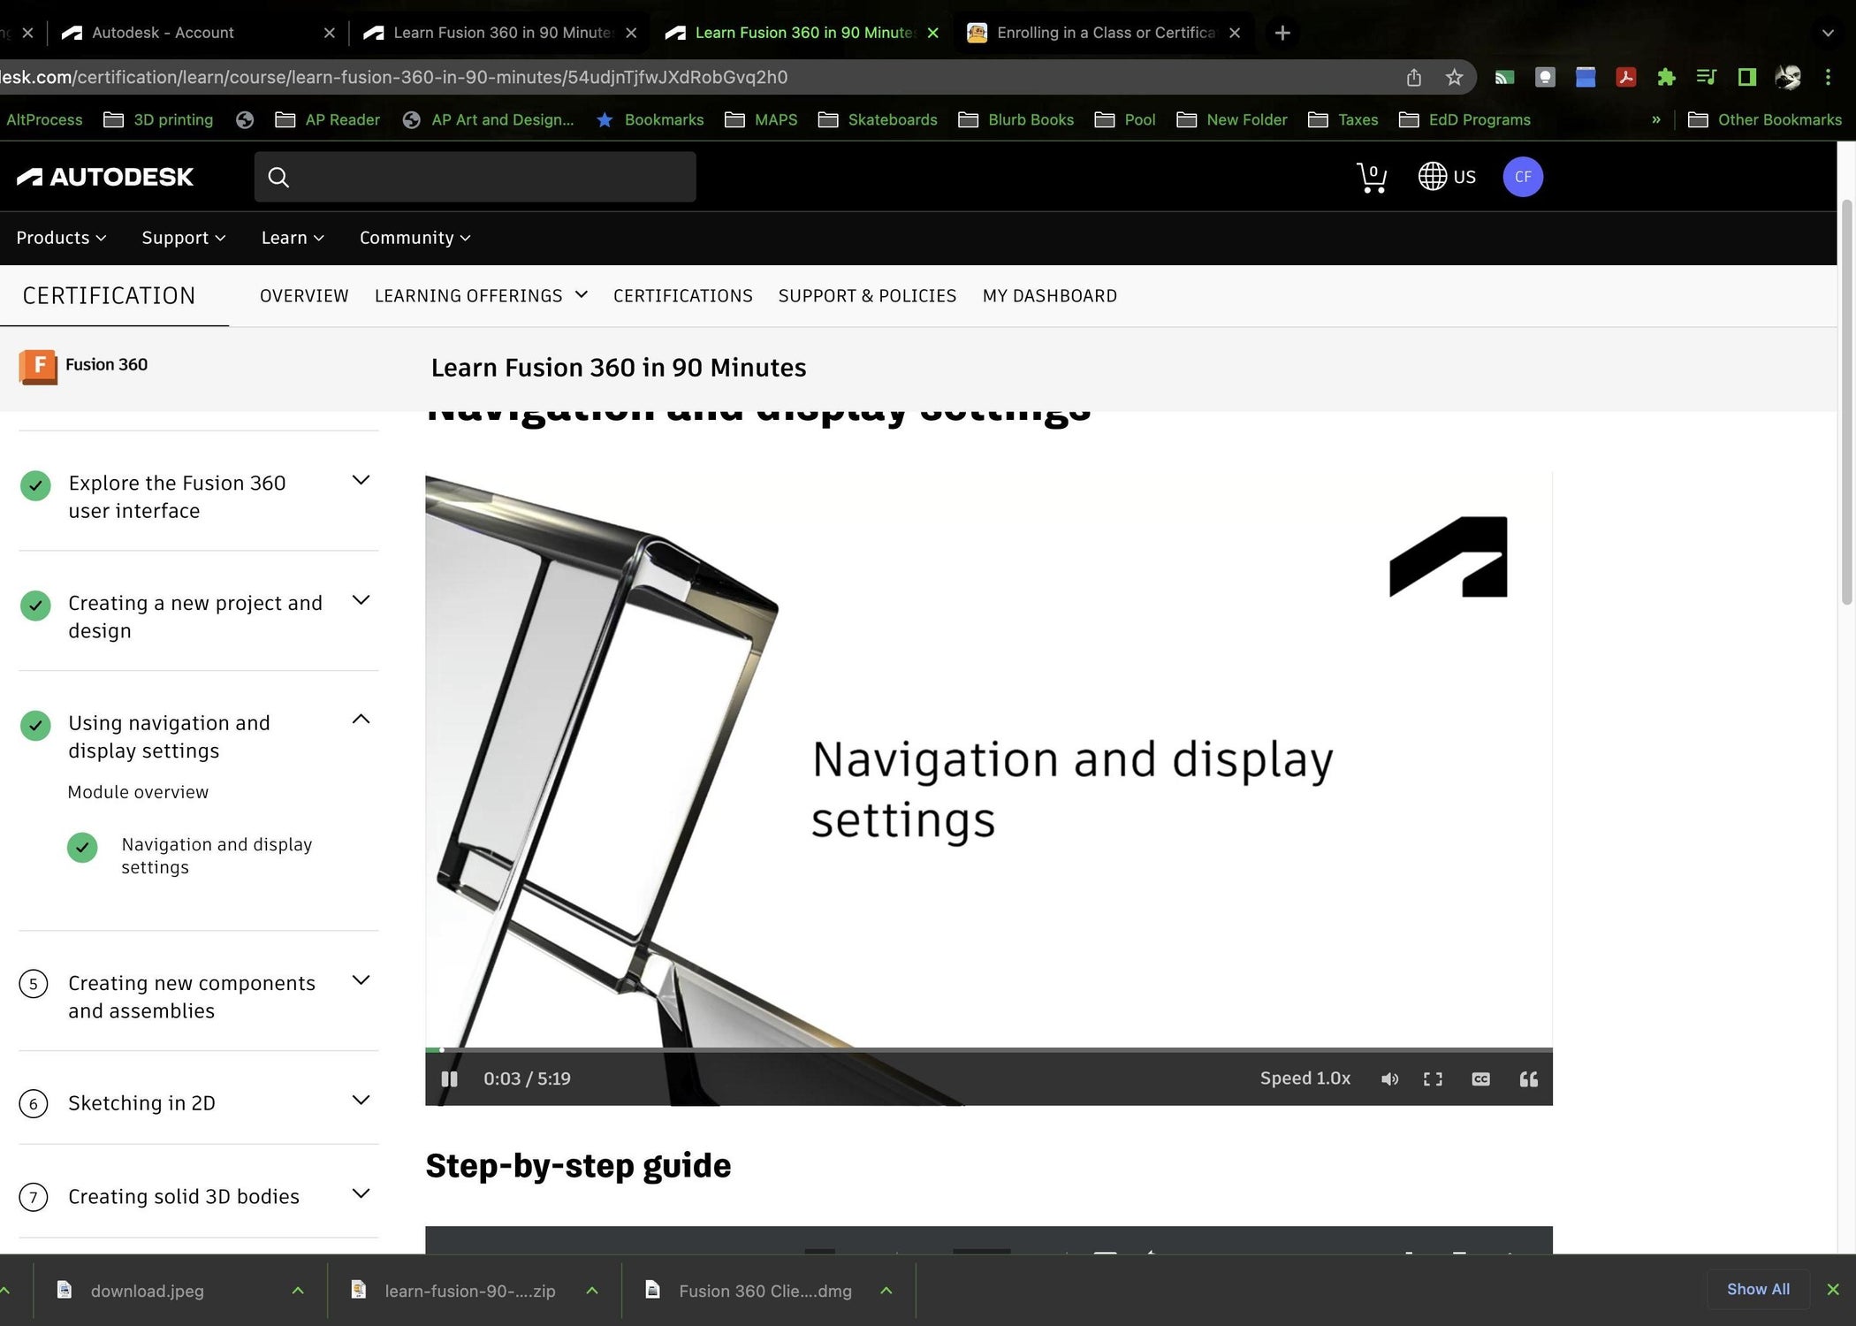
Task: Click the globe icon to change region
Action: click(1430, 177)
